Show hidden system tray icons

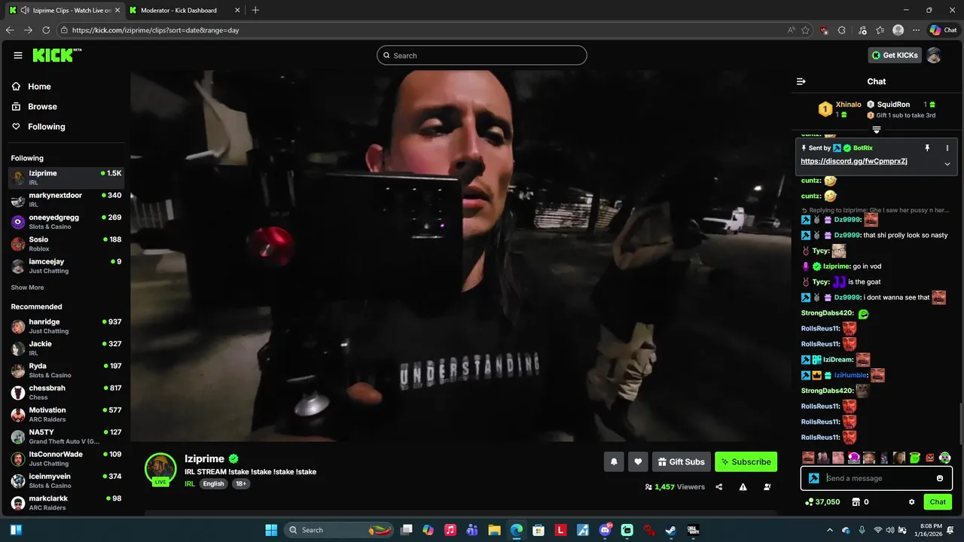click(x=831, y=530)
